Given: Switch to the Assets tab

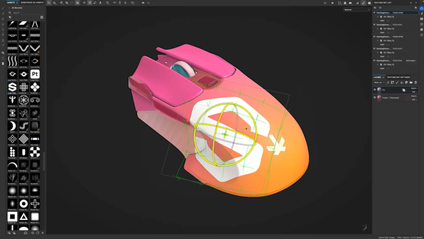Looking at the screenshot, I should tap(11, 2).
